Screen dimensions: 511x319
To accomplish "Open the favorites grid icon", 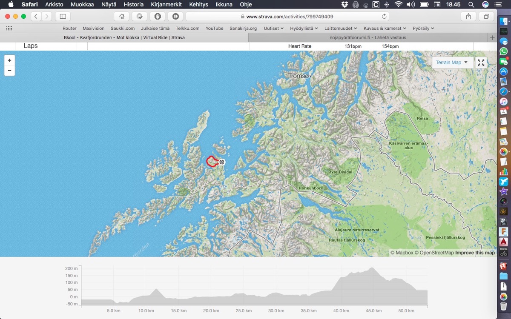I will pyautogui.click(x=9, y=28).
